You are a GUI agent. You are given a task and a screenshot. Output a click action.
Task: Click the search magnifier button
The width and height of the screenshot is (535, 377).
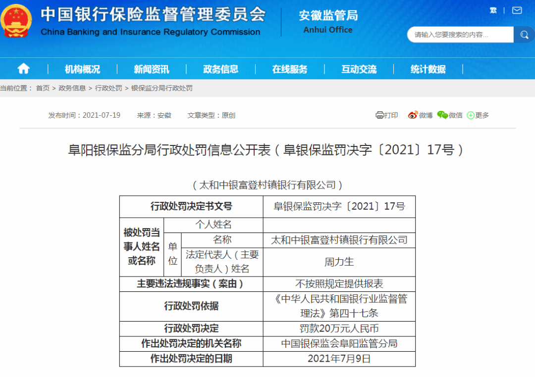(524, 35)
